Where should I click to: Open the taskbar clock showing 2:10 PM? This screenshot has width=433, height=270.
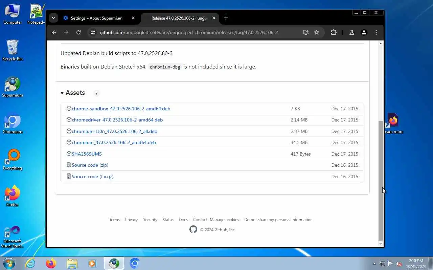[x=416, y=264]
